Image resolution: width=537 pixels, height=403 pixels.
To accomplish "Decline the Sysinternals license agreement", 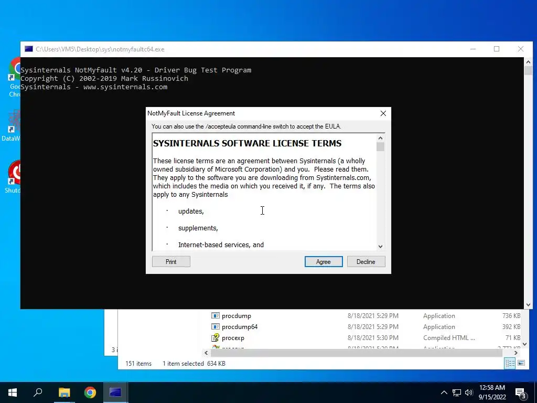I will [x=366, y=261].
